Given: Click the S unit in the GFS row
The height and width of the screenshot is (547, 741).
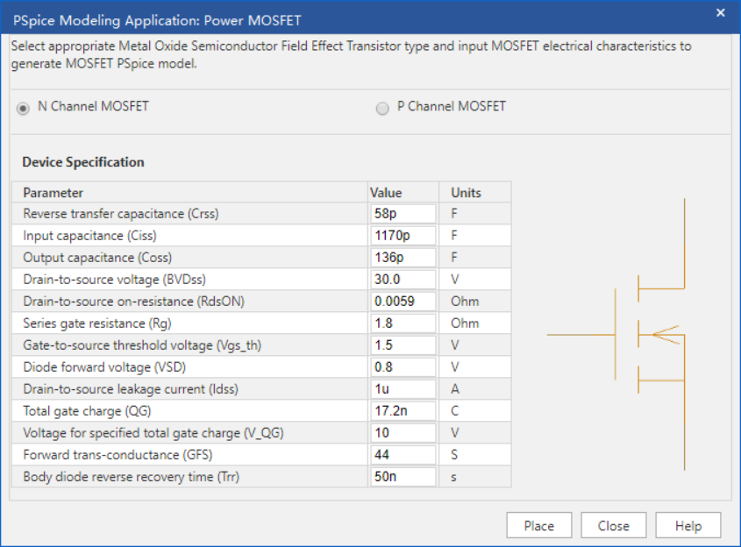Looking at the screenshot, I should [x=454, y=454].
